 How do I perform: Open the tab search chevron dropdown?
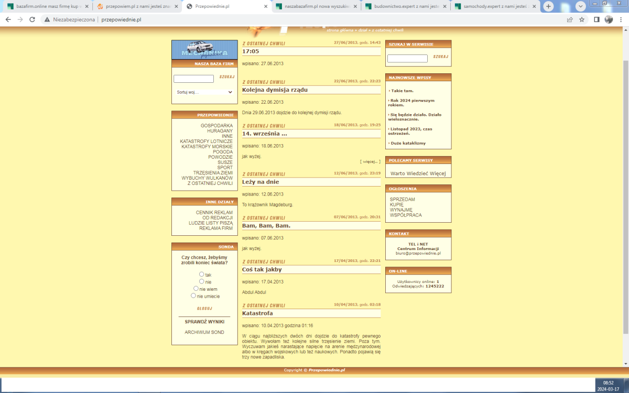tap(581, 6)
